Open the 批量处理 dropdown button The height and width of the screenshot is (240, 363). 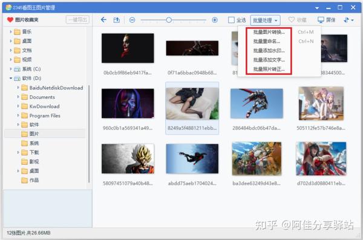[266, 21]
